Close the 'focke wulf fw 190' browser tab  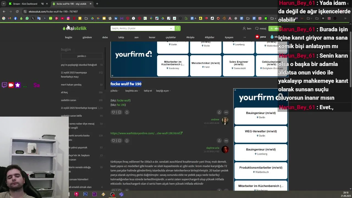click(90, 4)
